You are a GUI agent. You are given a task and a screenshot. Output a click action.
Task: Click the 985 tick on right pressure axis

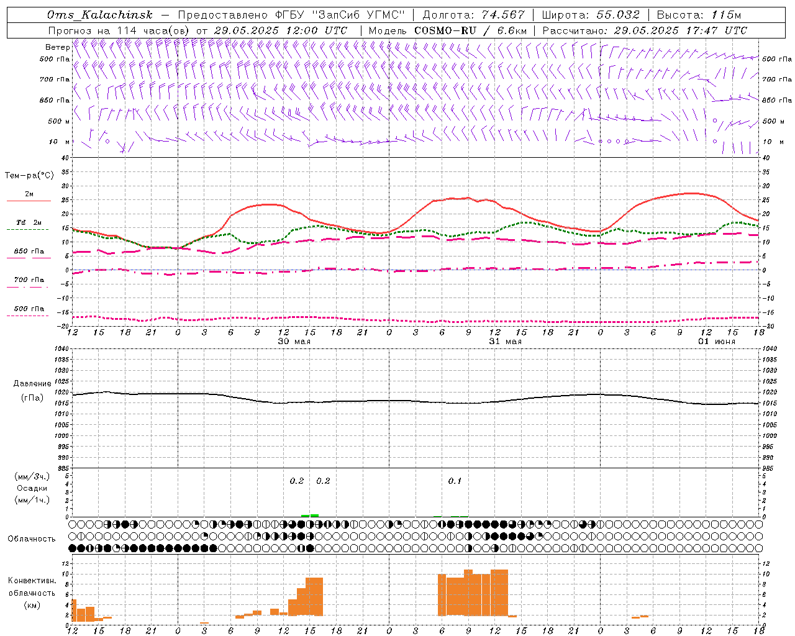click(x=769, y=468)
